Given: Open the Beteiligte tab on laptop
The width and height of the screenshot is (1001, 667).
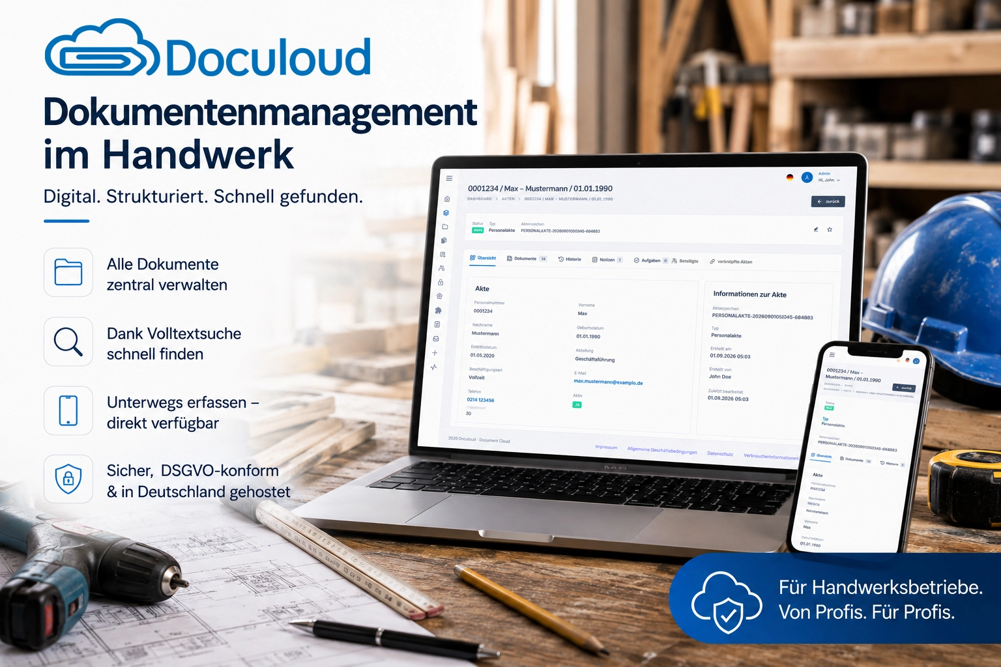Looking at the screenshot, I should click(x=685, y=261).
